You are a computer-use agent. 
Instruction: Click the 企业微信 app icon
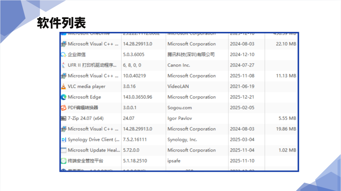pyautogui.click(x=63, y=55)
